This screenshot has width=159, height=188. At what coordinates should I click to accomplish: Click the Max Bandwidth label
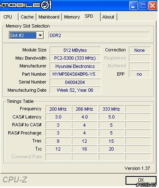tap(31, 58)
